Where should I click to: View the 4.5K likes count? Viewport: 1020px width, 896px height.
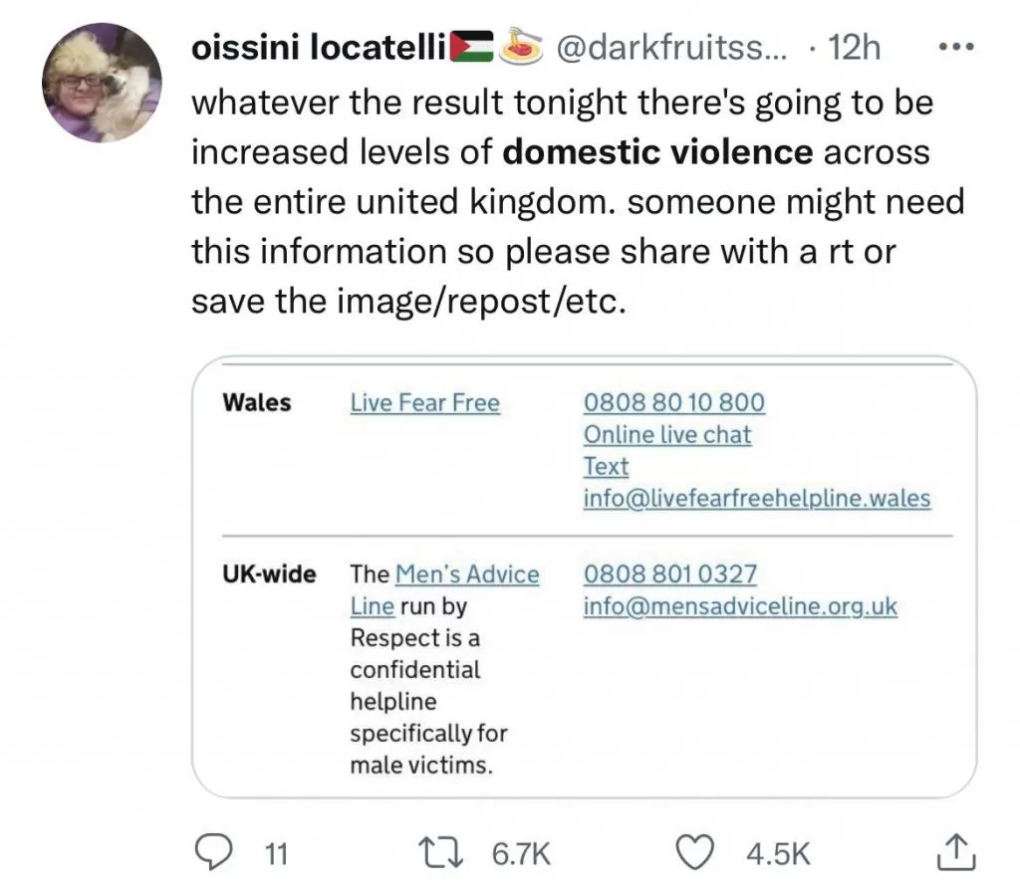tap(778, 854)
